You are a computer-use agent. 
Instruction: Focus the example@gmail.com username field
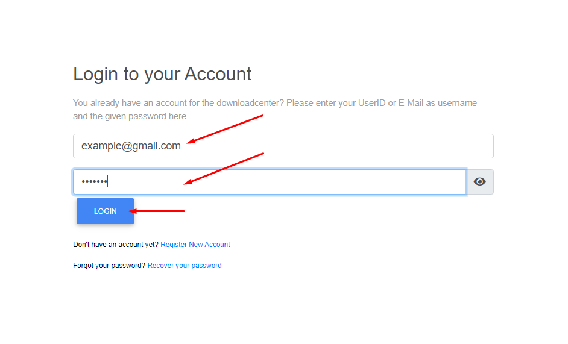pos(283,146)
